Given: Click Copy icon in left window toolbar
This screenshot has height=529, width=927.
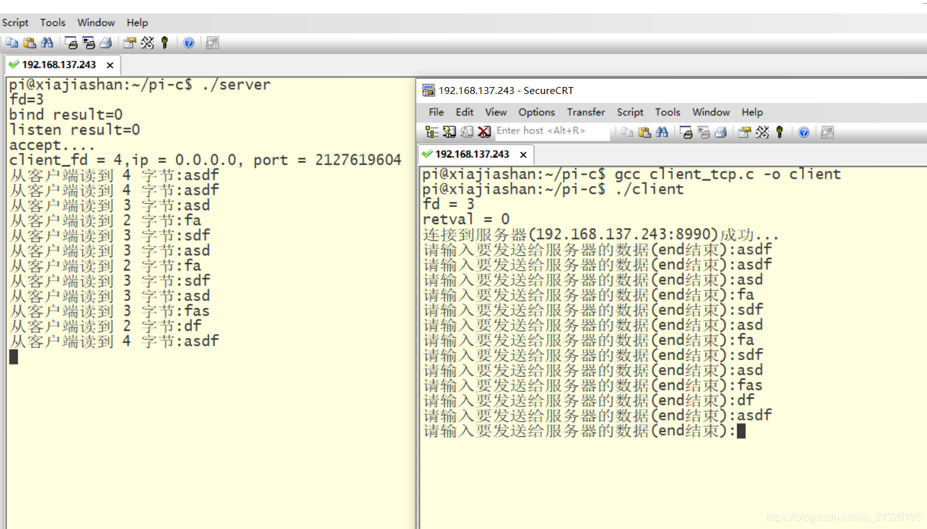Looking at the screenshot, I should point(12,43).
